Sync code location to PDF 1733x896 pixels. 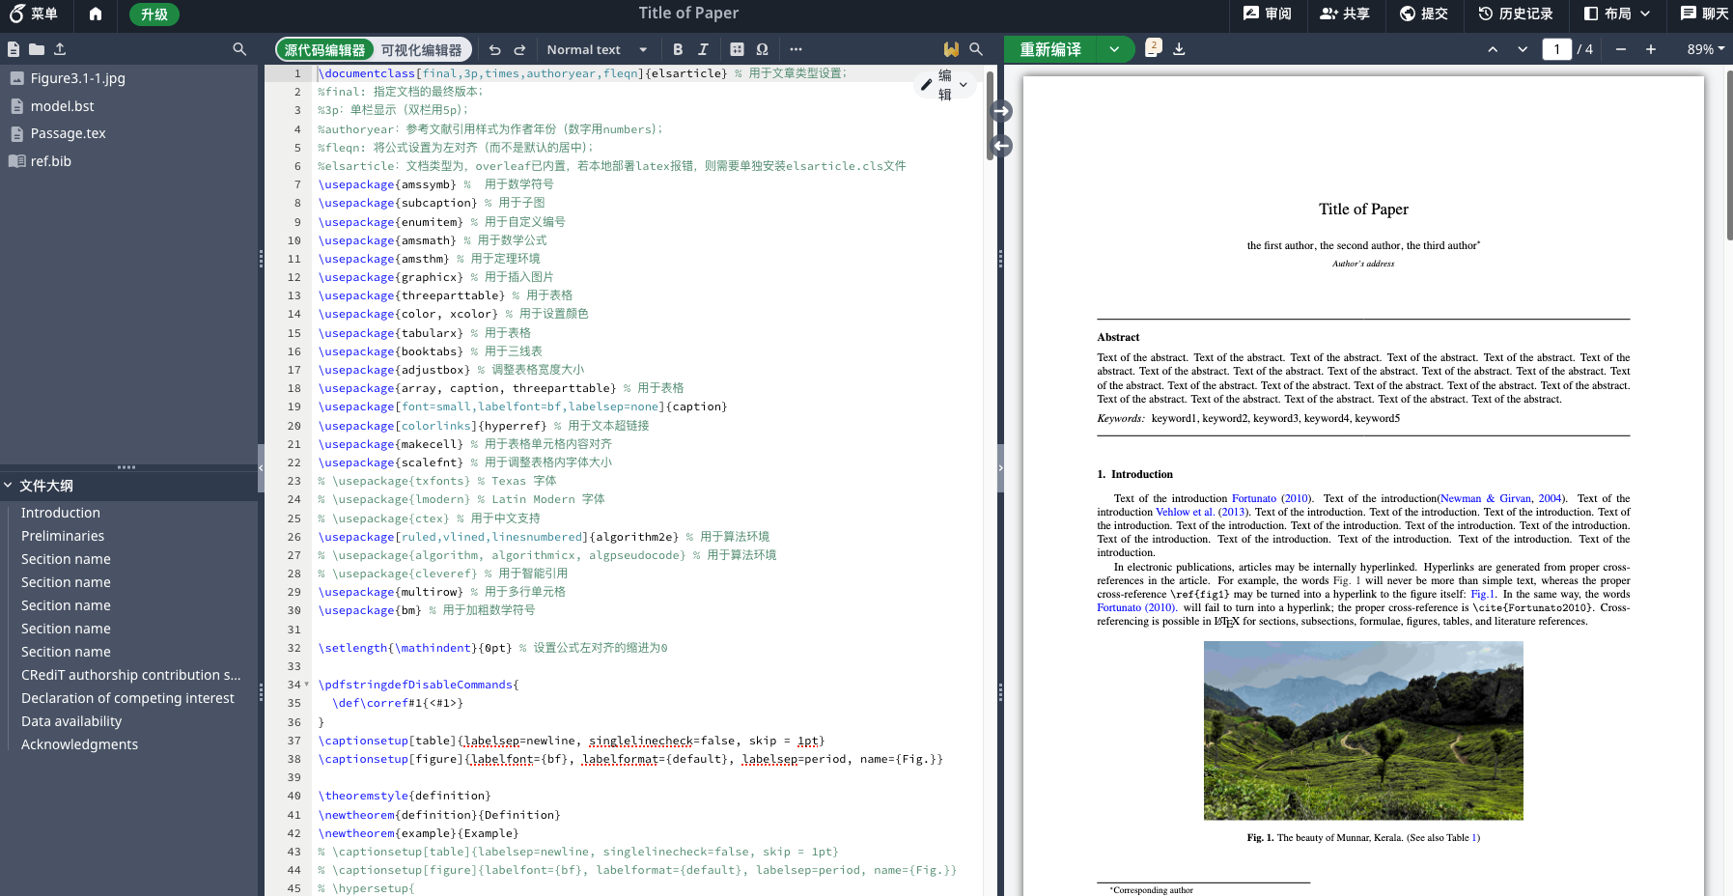(x=1002, y=111)
